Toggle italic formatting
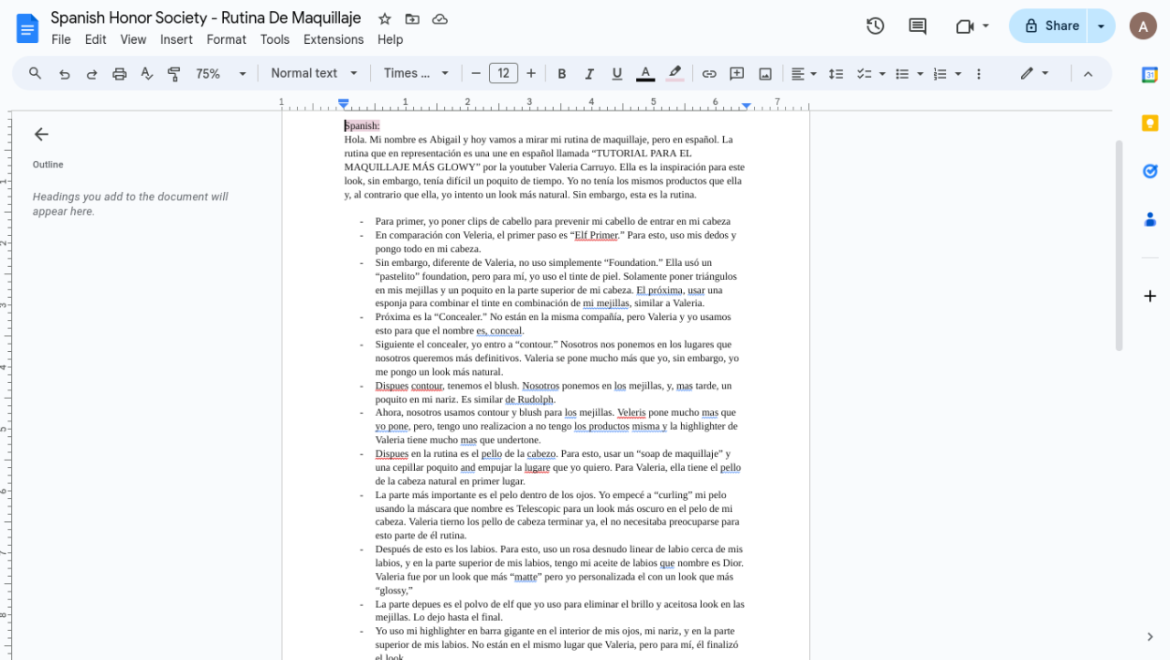Screen dimensions: 1170x660 pos(590,74)
